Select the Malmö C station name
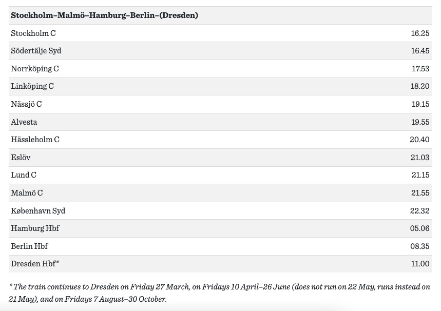This screenshot has height=311, width=441. pos(27,192)
